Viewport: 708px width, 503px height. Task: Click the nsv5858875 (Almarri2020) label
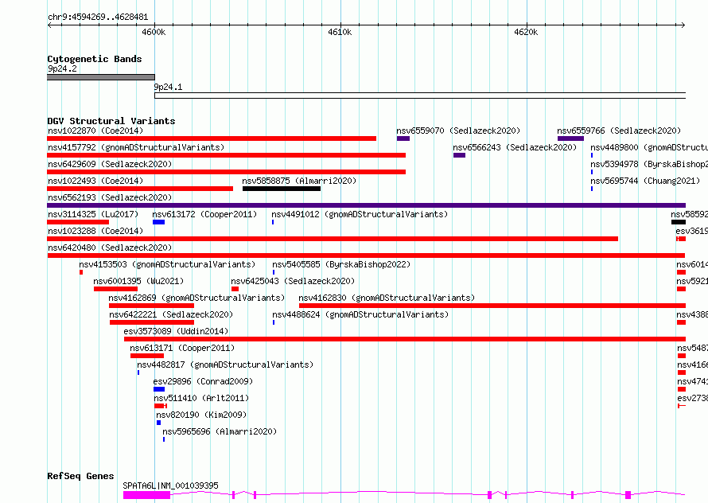(299, 181)
